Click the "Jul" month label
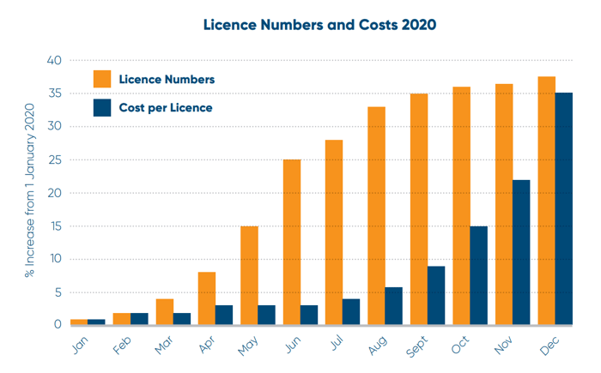This screenshot has width=601, height=373. (337, 343)
